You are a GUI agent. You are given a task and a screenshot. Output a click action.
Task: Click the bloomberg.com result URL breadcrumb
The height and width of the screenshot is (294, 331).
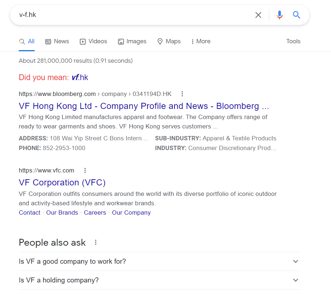pyautogui.click(x=95, y=94)
